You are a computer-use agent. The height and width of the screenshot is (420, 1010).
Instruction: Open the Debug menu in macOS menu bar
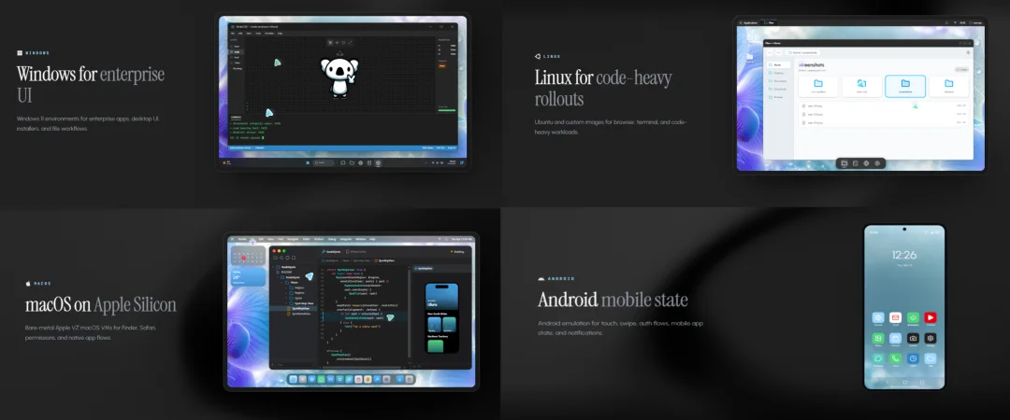(x=332, y=239)
